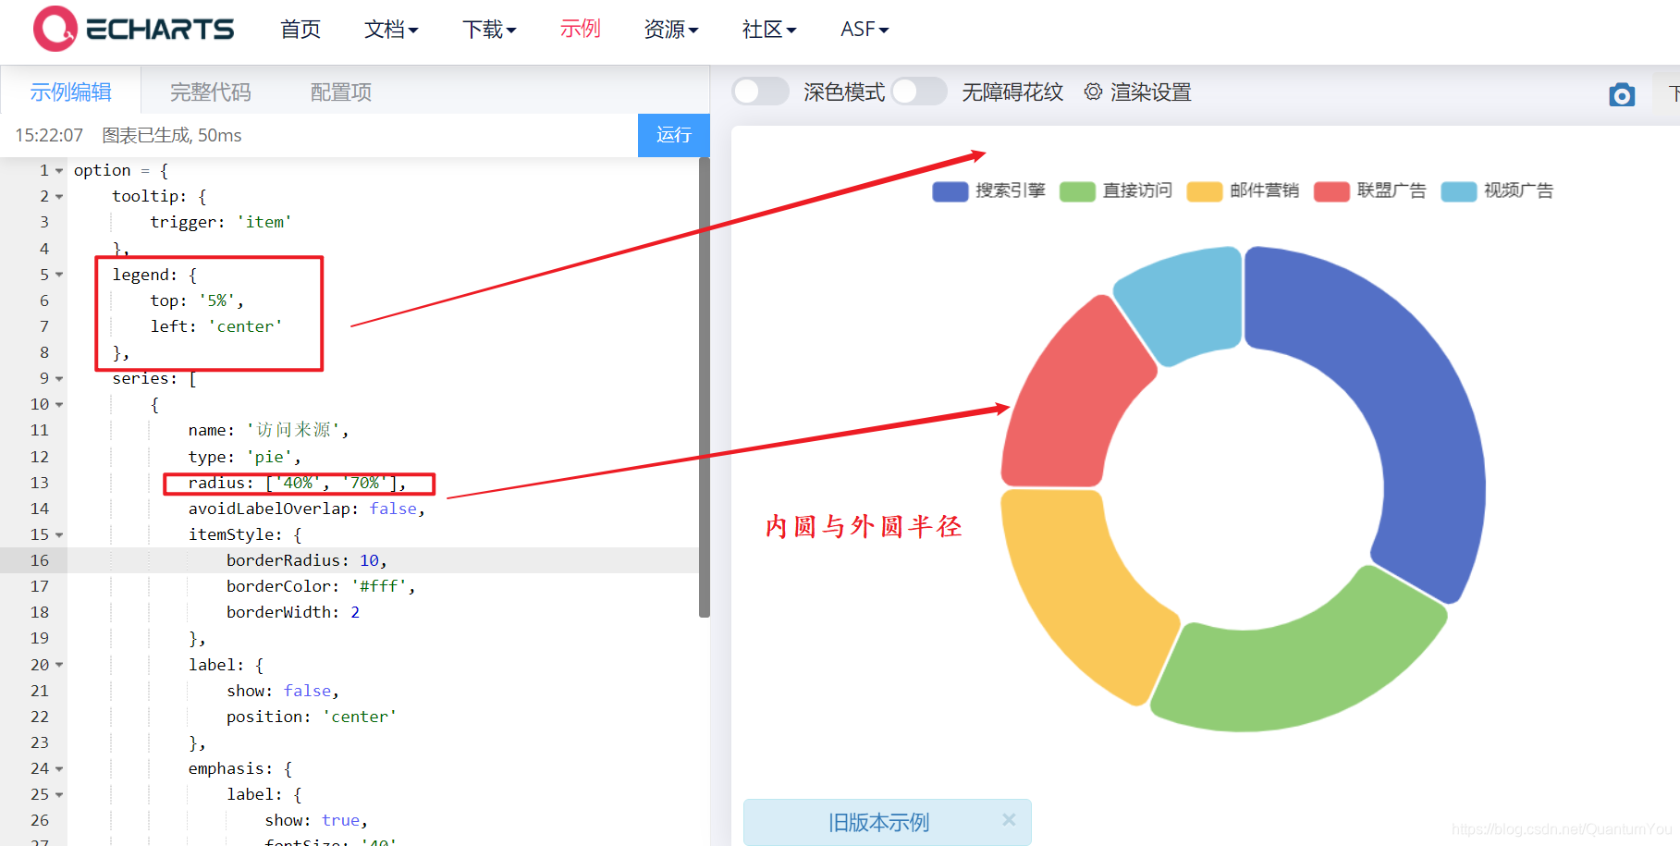Click the ECharts logo
Screen dimensions: 1680x846
pyautogui.click(x=134, y=29)
